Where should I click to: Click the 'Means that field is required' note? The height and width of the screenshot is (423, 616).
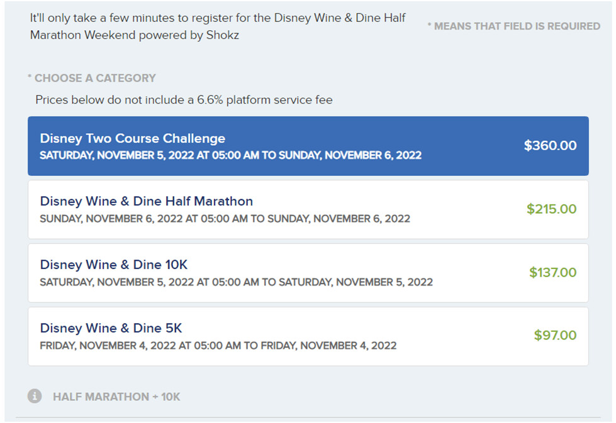click(x=513, y=26)
